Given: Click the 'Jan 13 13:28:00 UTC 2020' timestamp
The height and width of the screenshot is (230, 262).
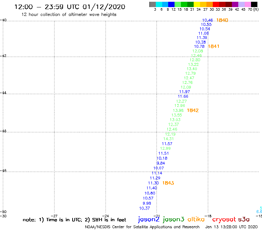Looking at the screenshot, I should click(232, 227).
